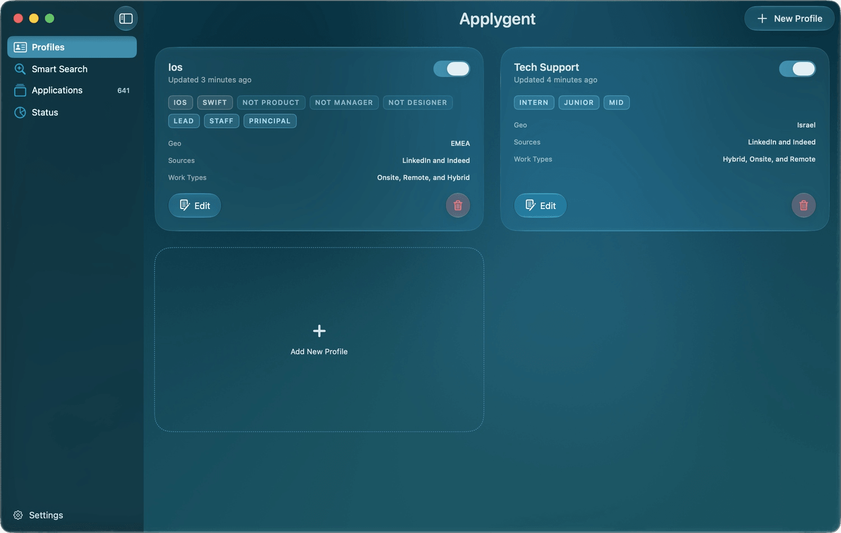841x533 pixels.
Task: Disable the Ios profile toggle
Action: [452, 69]
